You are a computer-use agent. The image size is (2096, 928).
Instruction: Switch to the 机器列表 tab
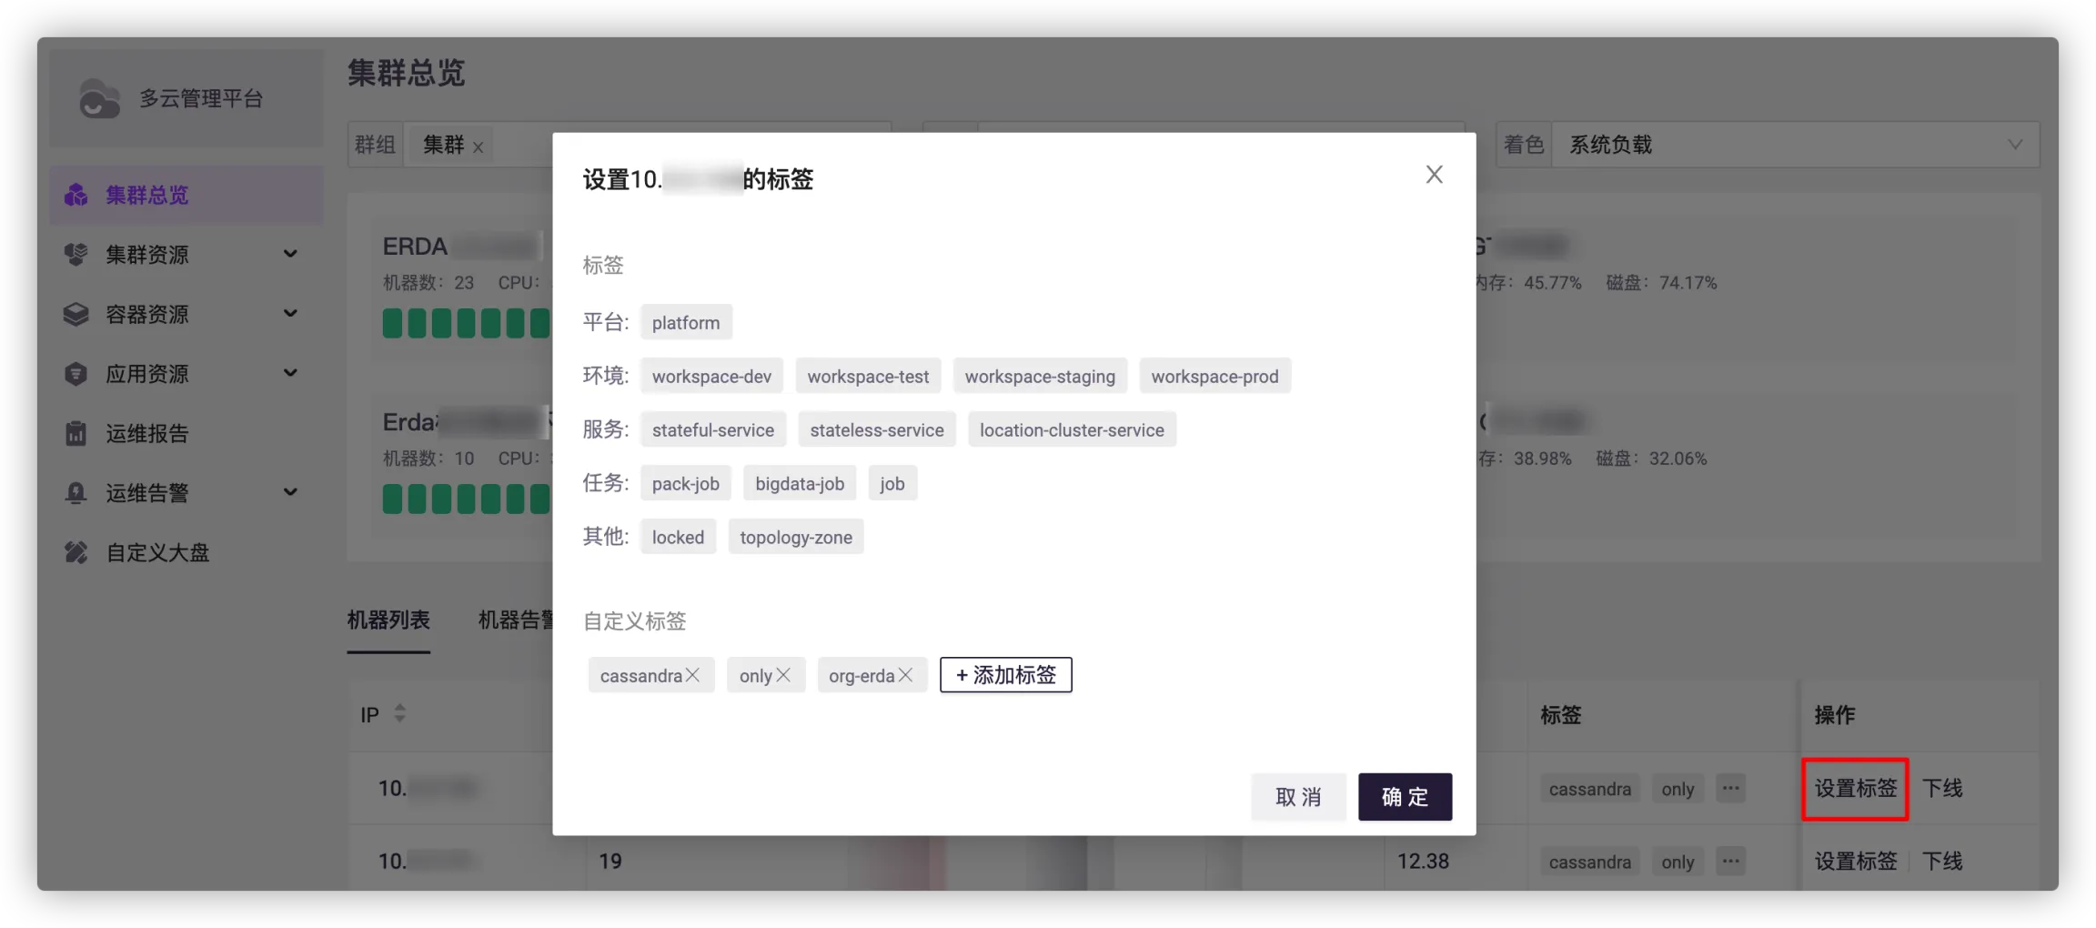(388, 620)
